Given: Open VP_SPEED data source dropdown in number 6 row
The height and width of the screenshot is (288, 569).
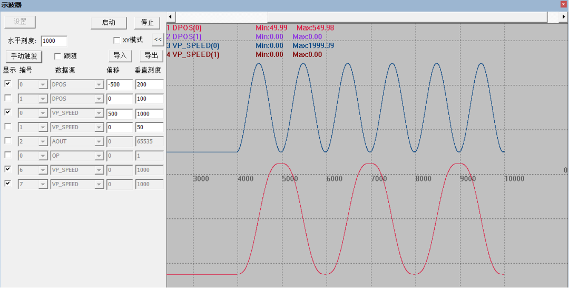Looking at the screenshot, I should (99, 170).
